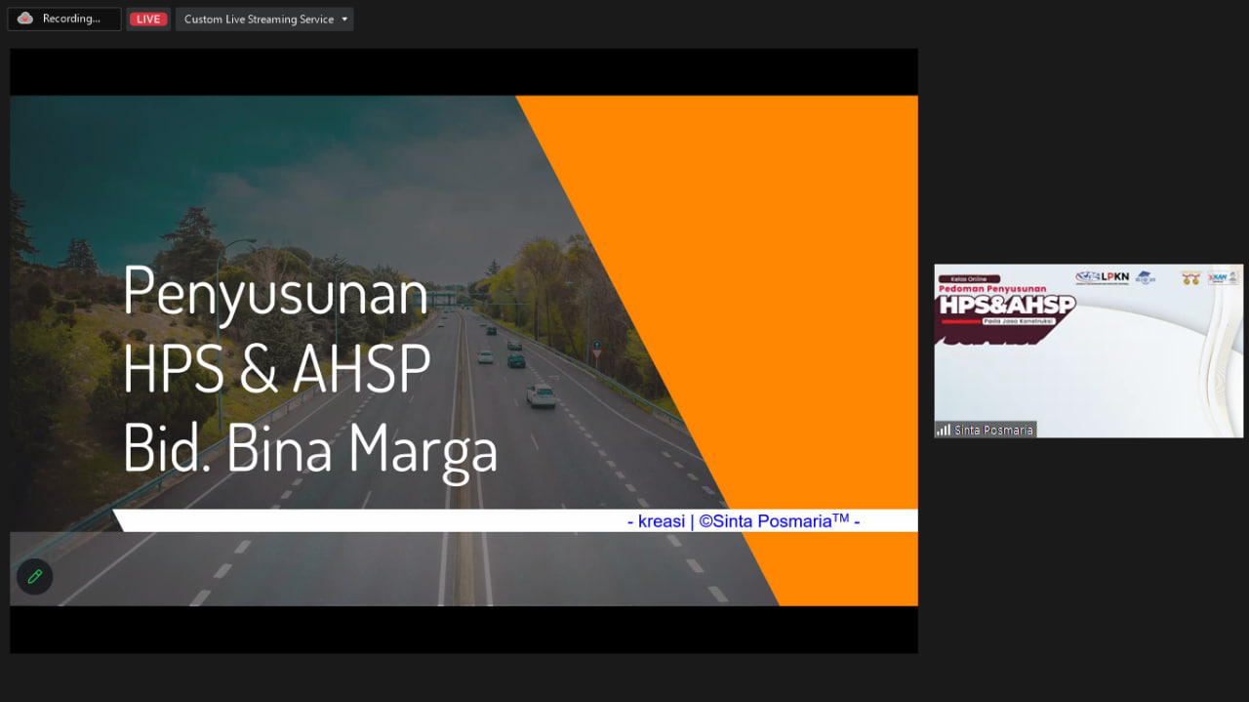The width and height of the screenshot is (1249, 702).
Task: Click the red LIVE badge
Action: 148,19
